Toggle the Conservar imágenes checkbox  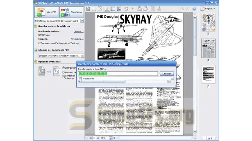coord(63,77)
